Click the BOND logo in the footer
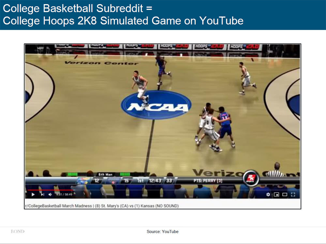326x244 pixels. click(x=18, y=231)
